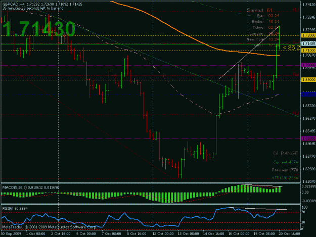The height and width of the screenshot is (237, 316).
Task: Click the 7 Oct 08:00 time label
Action: (x=111, y=233)
